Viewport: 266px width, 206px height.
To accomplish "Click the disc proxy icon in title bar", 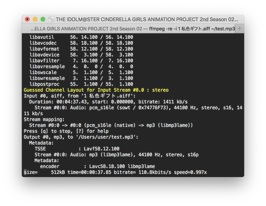I will [51, 19].
